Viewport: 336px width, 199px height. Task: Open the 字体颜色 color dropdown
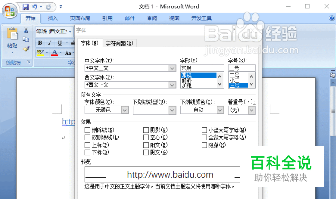pos(125,110)
